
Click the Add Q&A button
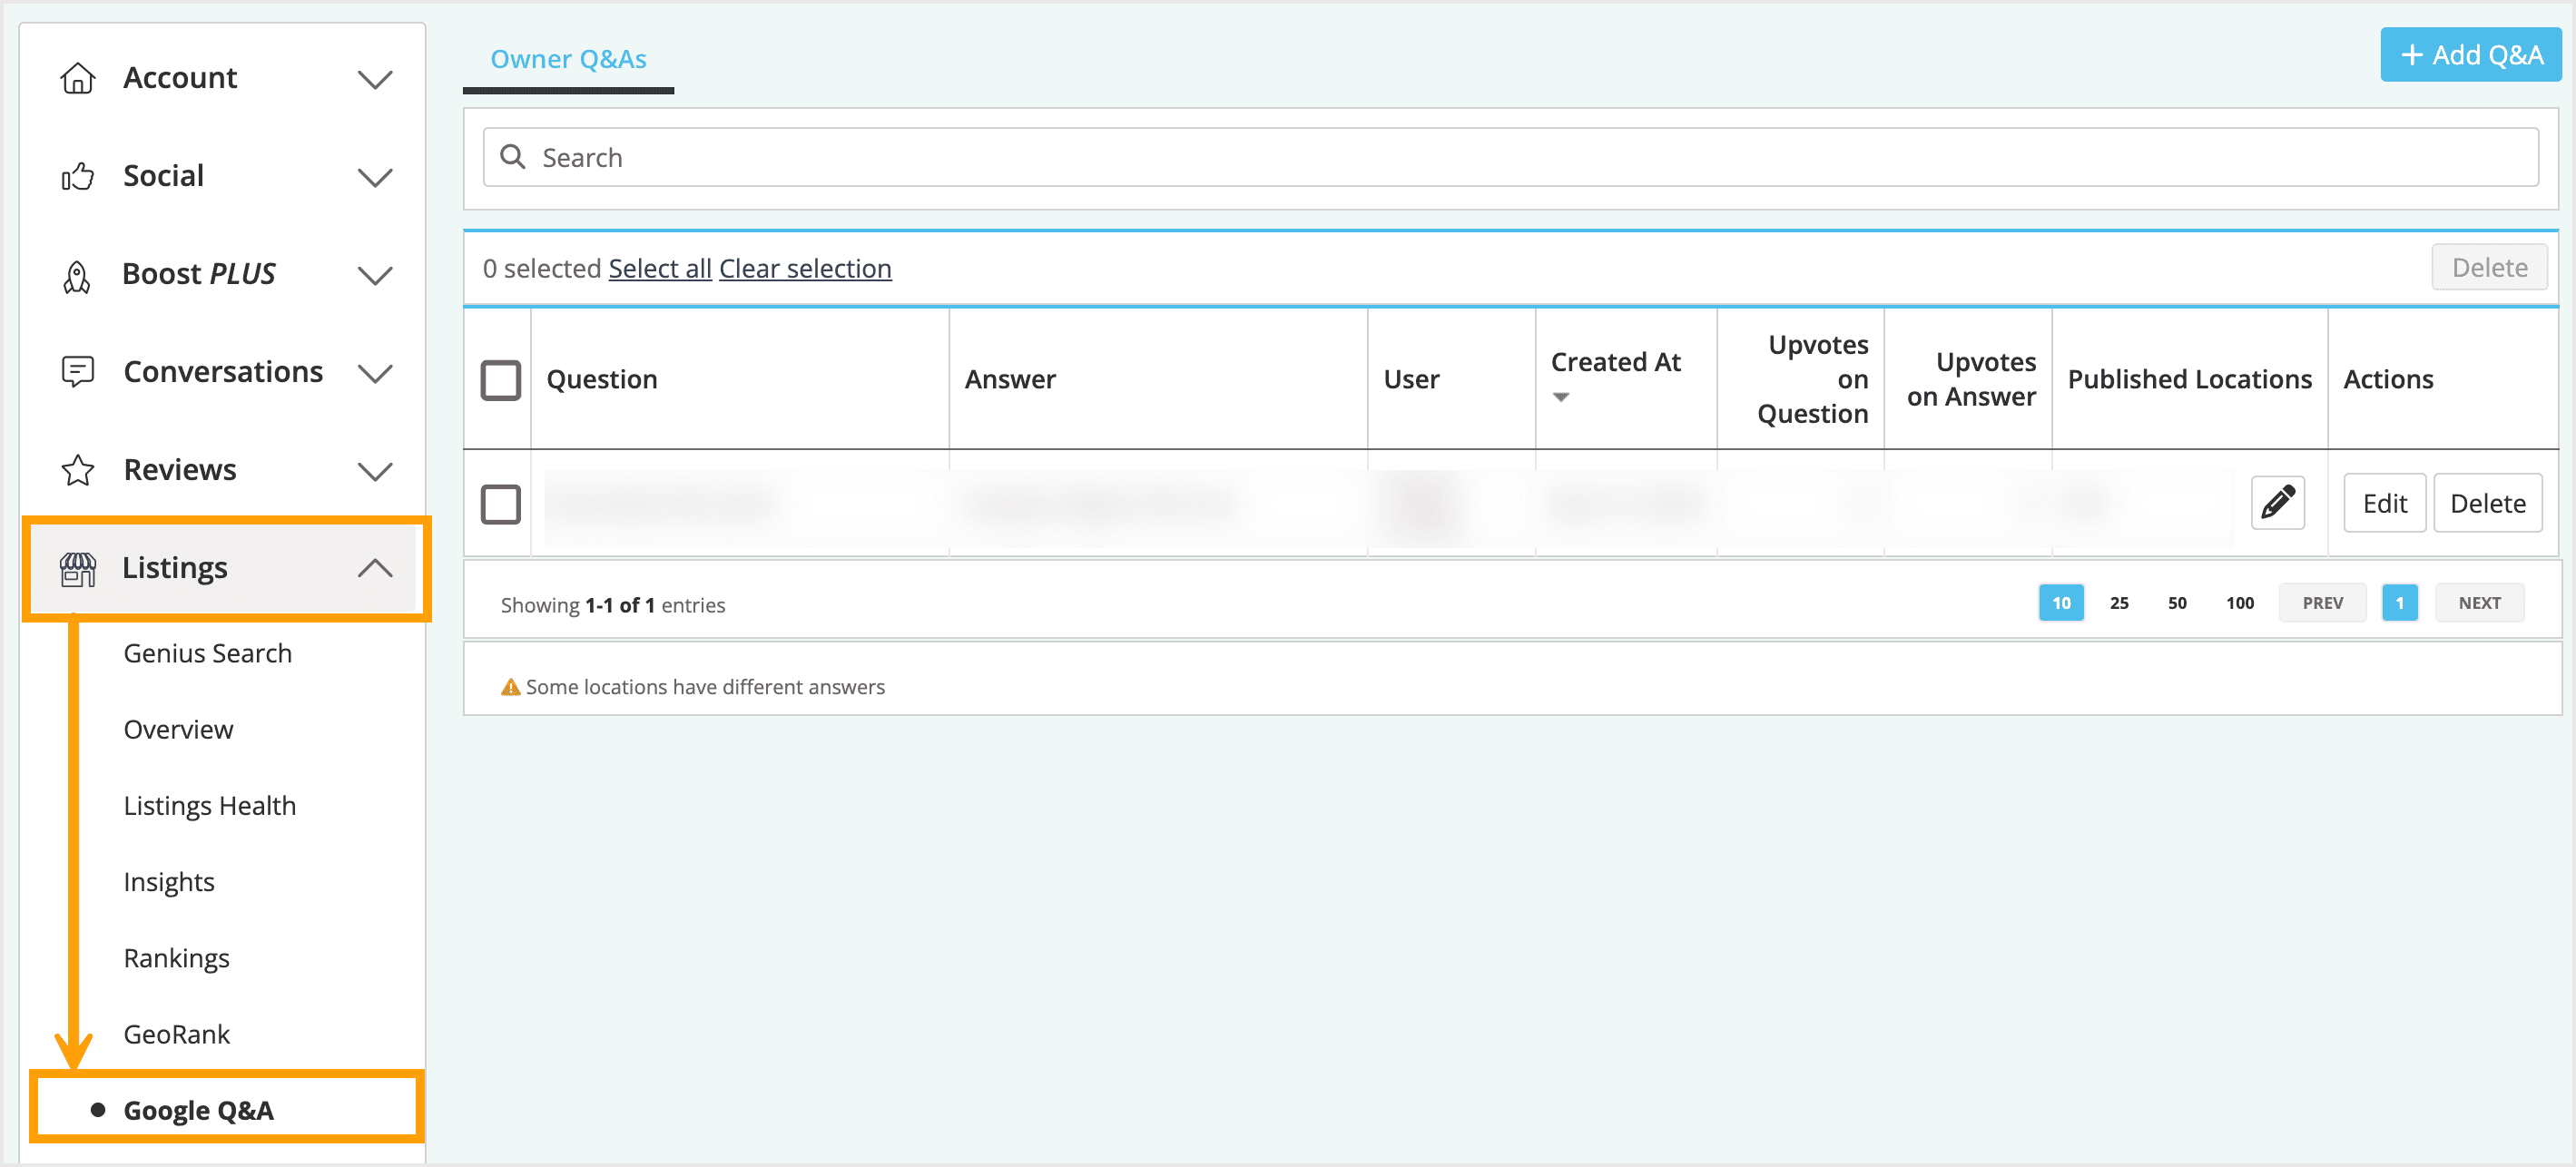coord(2470,54)
